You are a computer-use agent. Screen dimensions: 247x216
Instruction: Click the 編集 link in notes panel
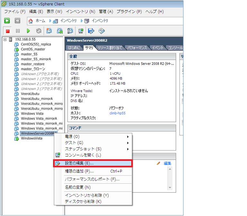click(167, 163)
